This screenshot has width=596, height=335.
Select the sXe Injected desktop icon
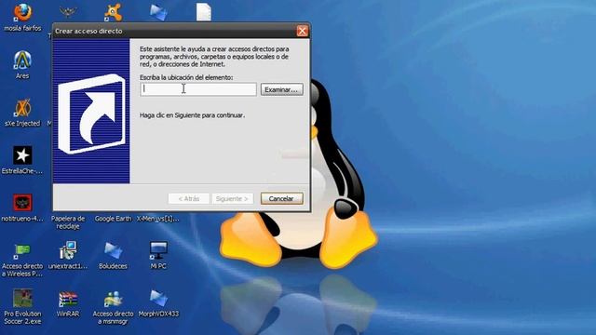(22, 108)
